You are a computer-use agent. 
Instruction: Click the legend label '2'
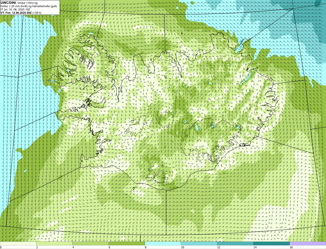[x=37, y=247]
